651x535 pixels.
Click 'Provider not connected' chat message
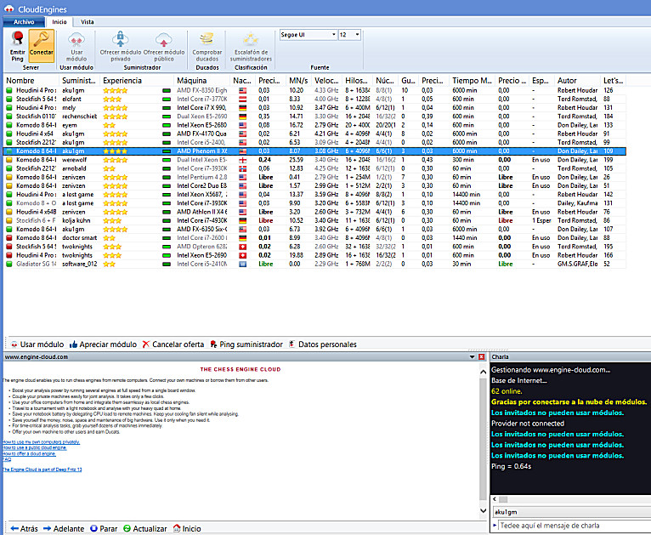coord(528,424)
